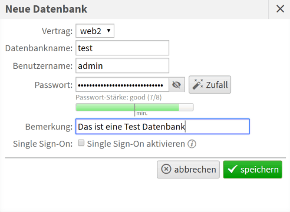The width and height of the screenshot is (290, 212).
Task: Click into the Passwort field
Action: coord(122,85)
